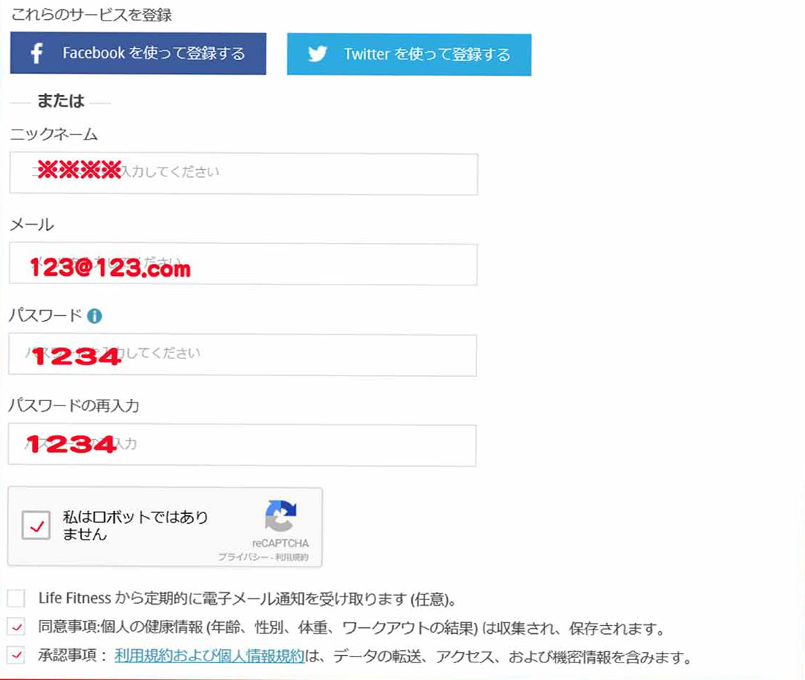Uncheck the 承認事項 terms checkbox
Image resolution: width=805 pixels, height=680 pixels.
click(x=16, y=655)
